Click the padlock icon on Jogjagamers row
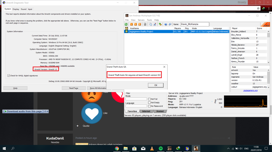 [126, 31]
